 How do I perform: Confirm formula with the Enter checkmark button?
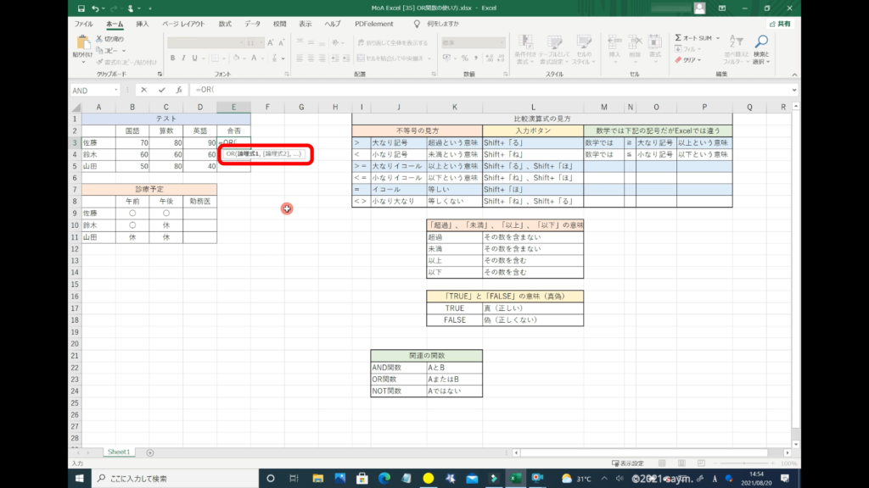tap(161, 90)
